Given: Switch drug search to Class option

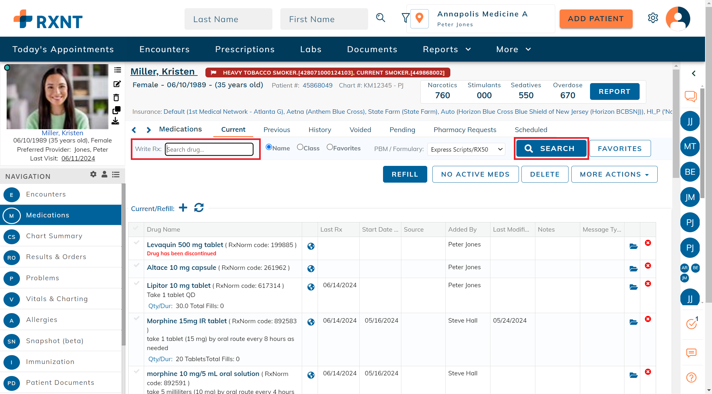Looking at the screenshot, I should [x=300, y=147].
